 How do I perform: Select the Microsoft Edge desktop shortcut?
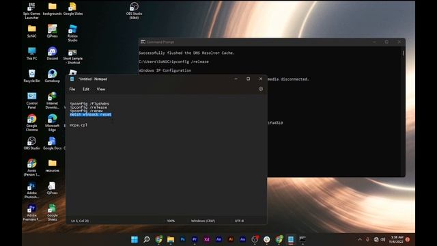pos(52,122)
